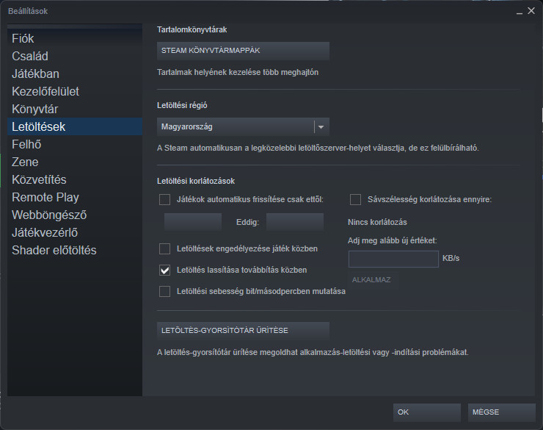The image size is (543, 430).
Task: Close the settings window with X
Action: (530, 11)
